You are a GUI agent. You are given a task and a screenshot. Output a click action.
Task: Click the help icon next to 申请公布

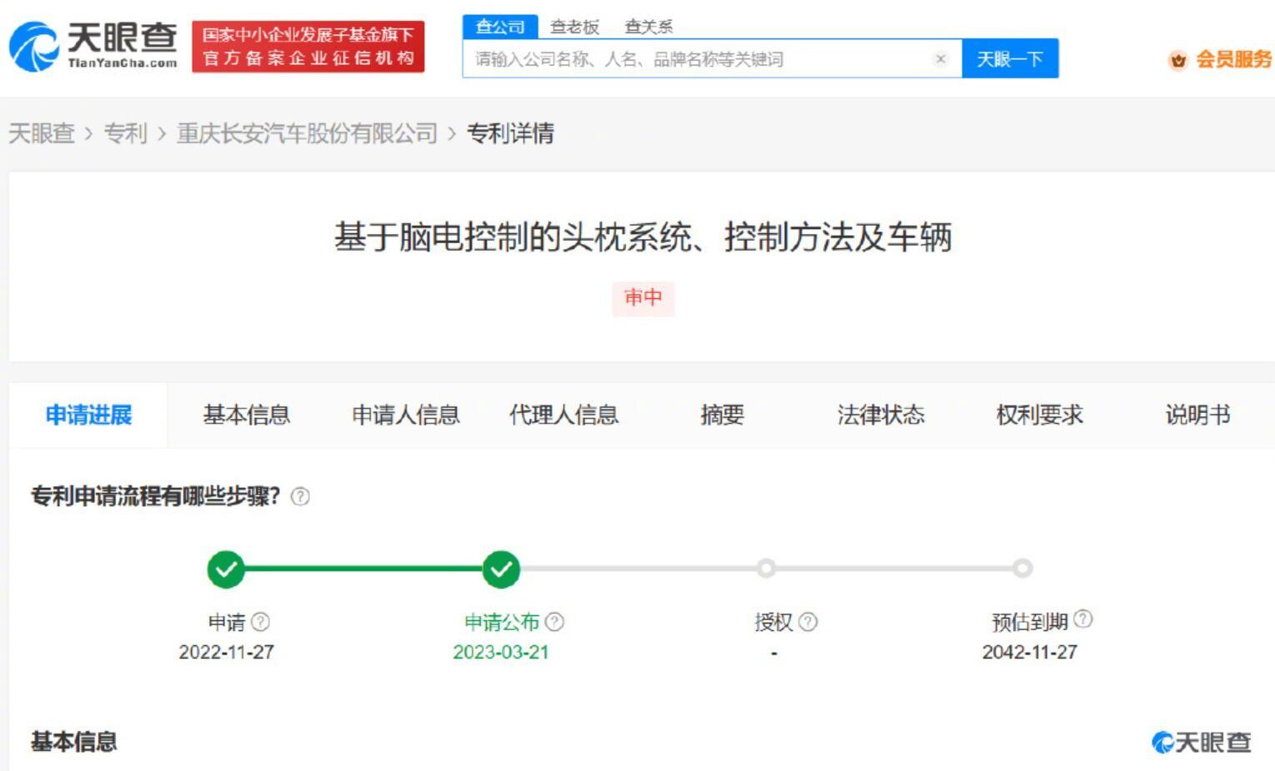pyautogui.click(x=554, y=622)
